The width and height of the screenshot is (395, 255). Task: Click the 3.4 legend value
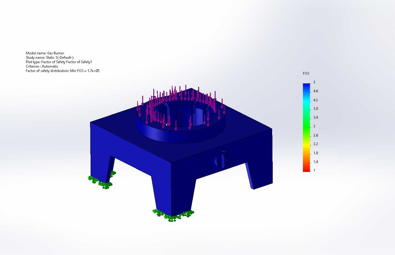pos(316,118)
